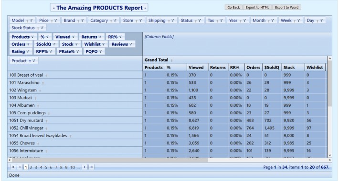The height and width of the screenshot is (181, 339).
Task: Click the filter icon on Status field
Action: [x=200, y=20]
